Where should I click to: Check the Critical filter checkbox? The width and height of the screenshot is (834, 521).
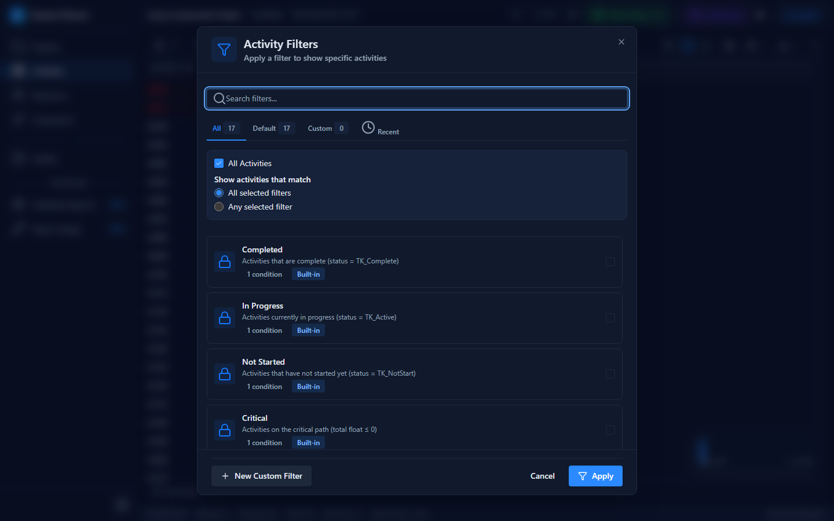click(610, 430)
